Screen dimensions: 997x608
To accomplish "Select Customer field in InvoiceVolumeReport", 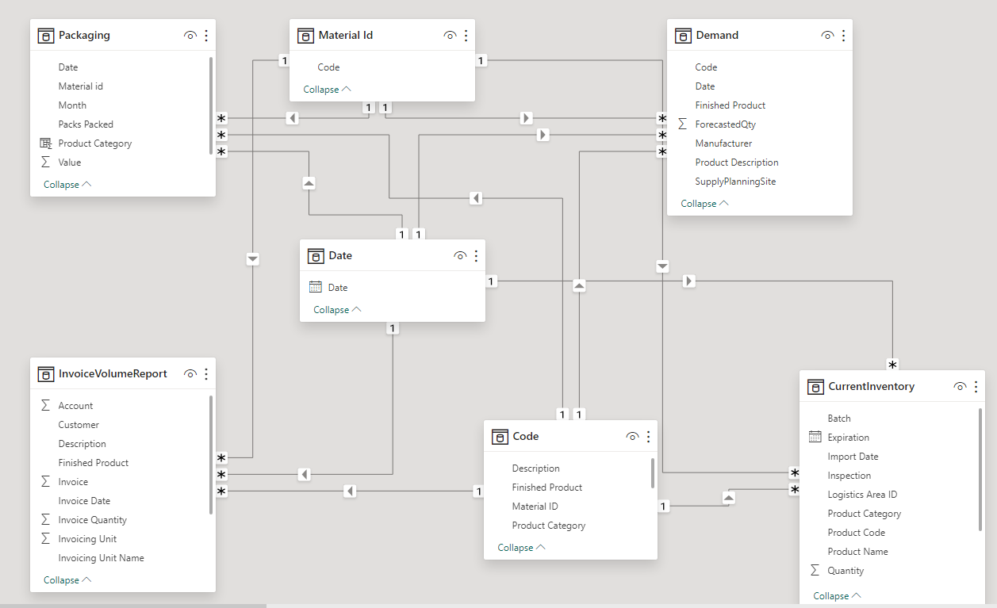I will 79,425.
